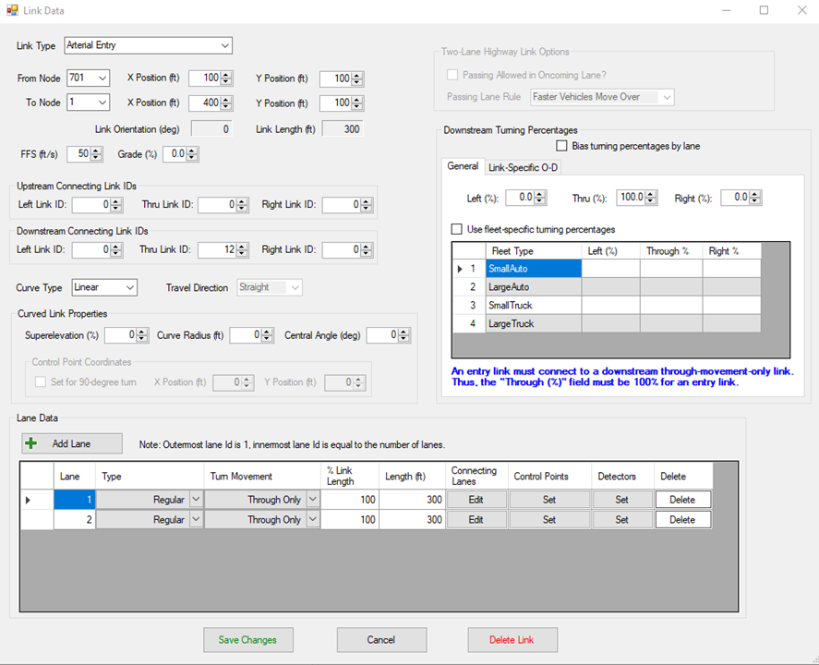819x665 pixels.
Task: Open lane 1 Turn Movement dropdown
Action: pos(312,500)
